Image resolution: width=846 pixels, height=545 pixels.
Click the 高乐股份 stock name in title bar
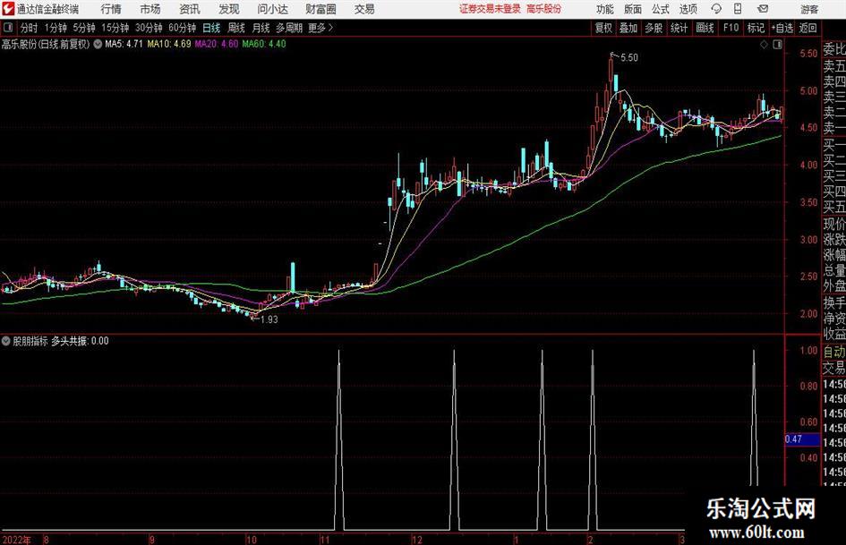pyautogui.click(x=544, y=9)
